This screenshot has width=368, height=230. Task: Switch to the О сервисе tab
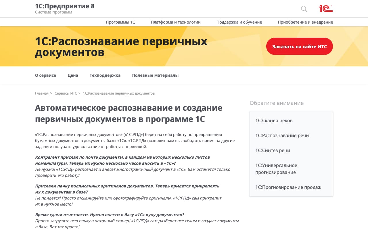(x=45, y=75)
